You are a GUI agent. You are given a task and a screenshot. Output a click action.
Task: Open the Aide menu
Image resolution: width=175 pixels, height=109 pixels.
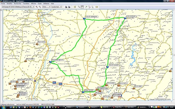(52, 3)
